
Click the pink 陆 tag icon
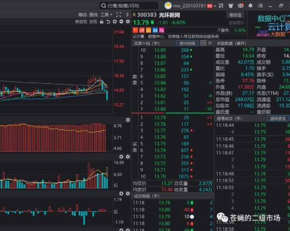tap(161, 30)
